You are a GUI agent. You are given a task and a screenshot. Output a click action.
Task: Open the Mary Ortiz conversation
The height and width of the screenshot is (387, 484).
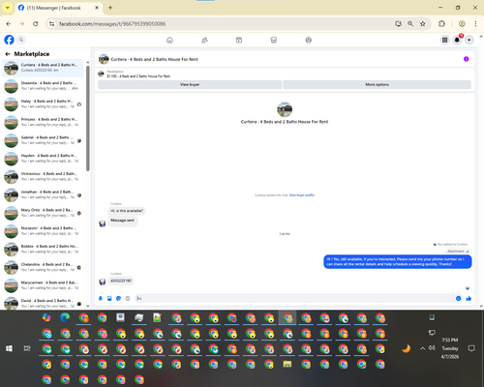point(43,213)
